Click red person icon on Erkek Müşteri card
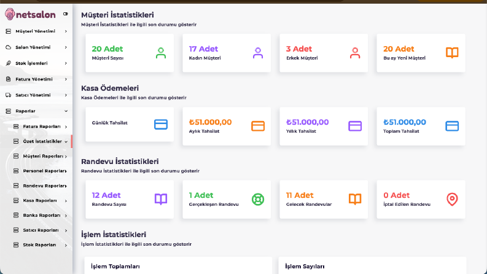This screenshot has height=274, width=487. pyautogui.click(x=355, y=53)
